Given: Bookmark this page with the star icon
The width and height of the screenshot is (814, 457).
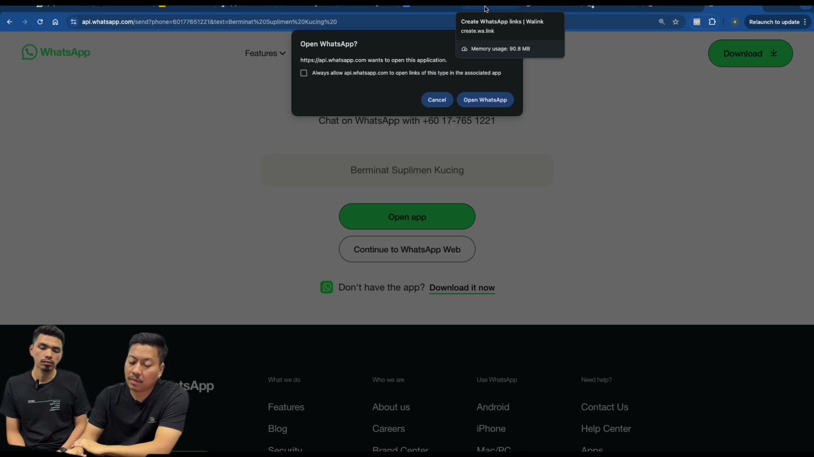Looking at the screenshot, I should [x=676, y=22].
